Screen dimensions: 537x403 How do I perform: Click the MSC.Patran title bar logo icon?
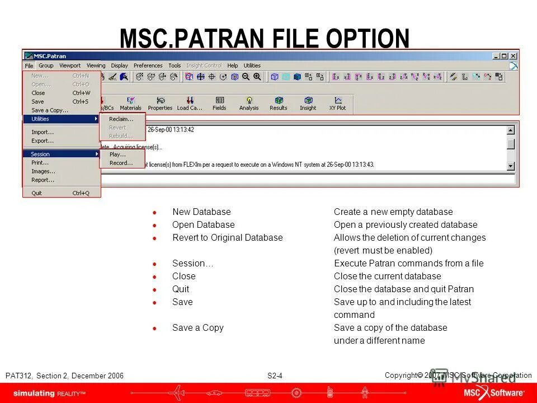(x=29, y=56)
